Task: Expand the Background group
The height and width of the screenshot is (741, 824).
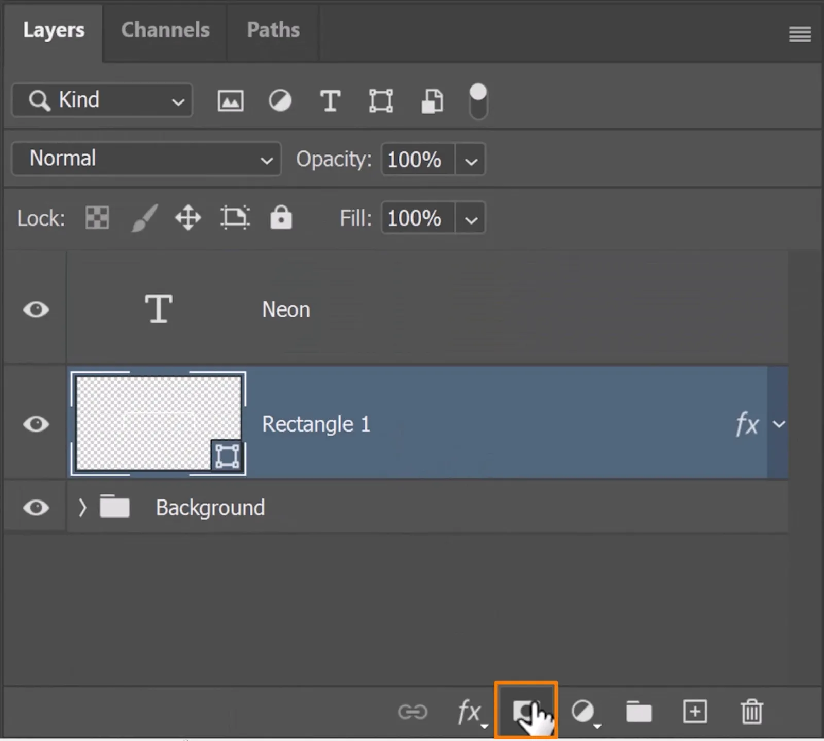Action: 82,508
